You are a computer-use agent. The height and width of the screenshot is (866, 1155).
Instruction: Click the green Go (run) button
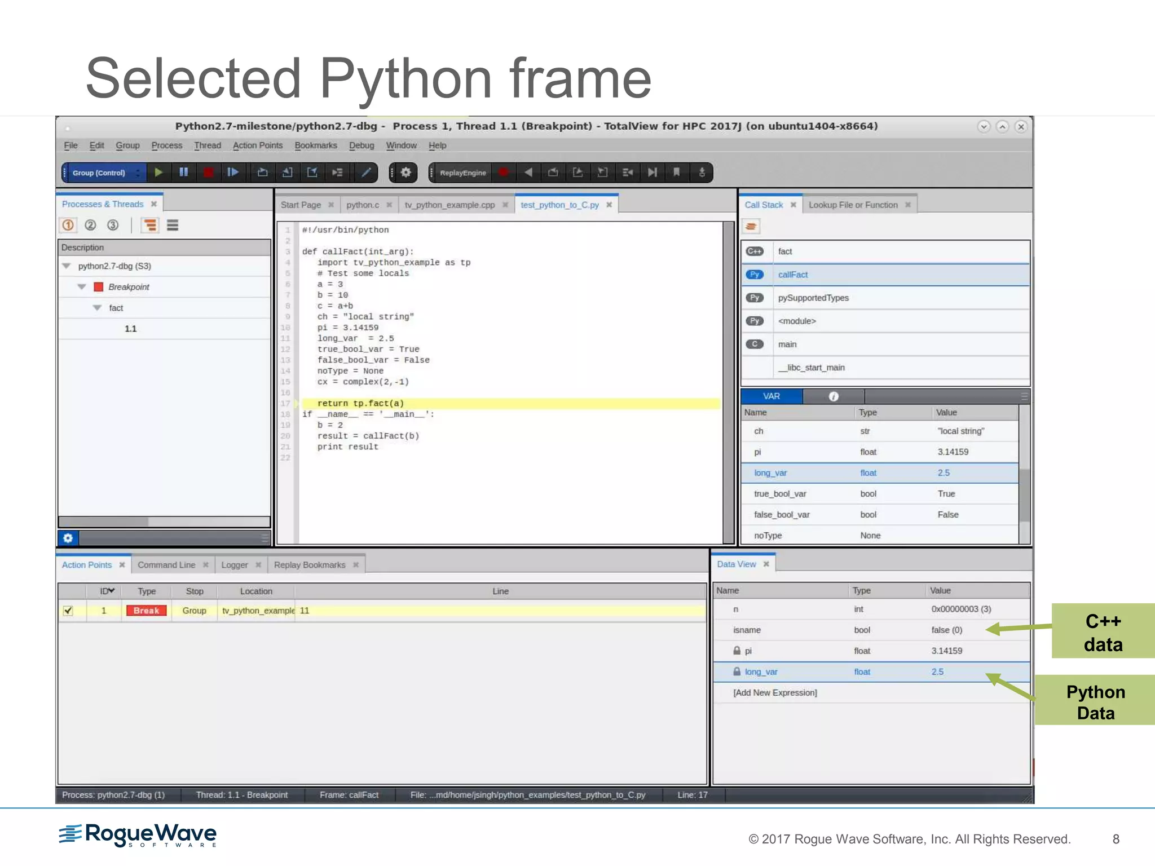tap(159, 173)
